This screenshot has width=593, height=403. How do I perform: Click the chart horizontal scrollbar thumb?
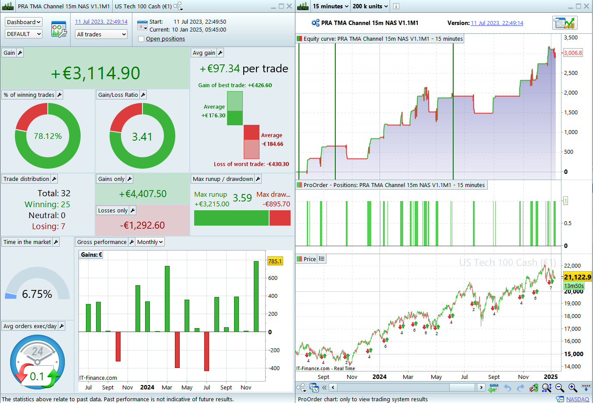[462, 387]
